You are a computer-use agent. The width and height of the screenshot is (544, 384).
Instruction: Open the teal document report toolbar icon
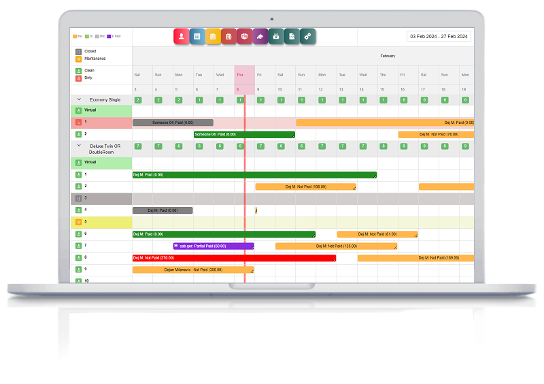292,37
